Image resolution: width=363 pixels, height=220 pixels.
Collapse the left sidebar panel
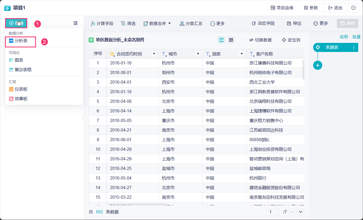(x=75, y=23)
